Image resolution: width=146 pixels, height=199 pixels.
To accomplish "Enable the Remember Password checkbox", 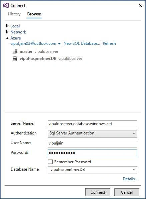I will 50,162.
